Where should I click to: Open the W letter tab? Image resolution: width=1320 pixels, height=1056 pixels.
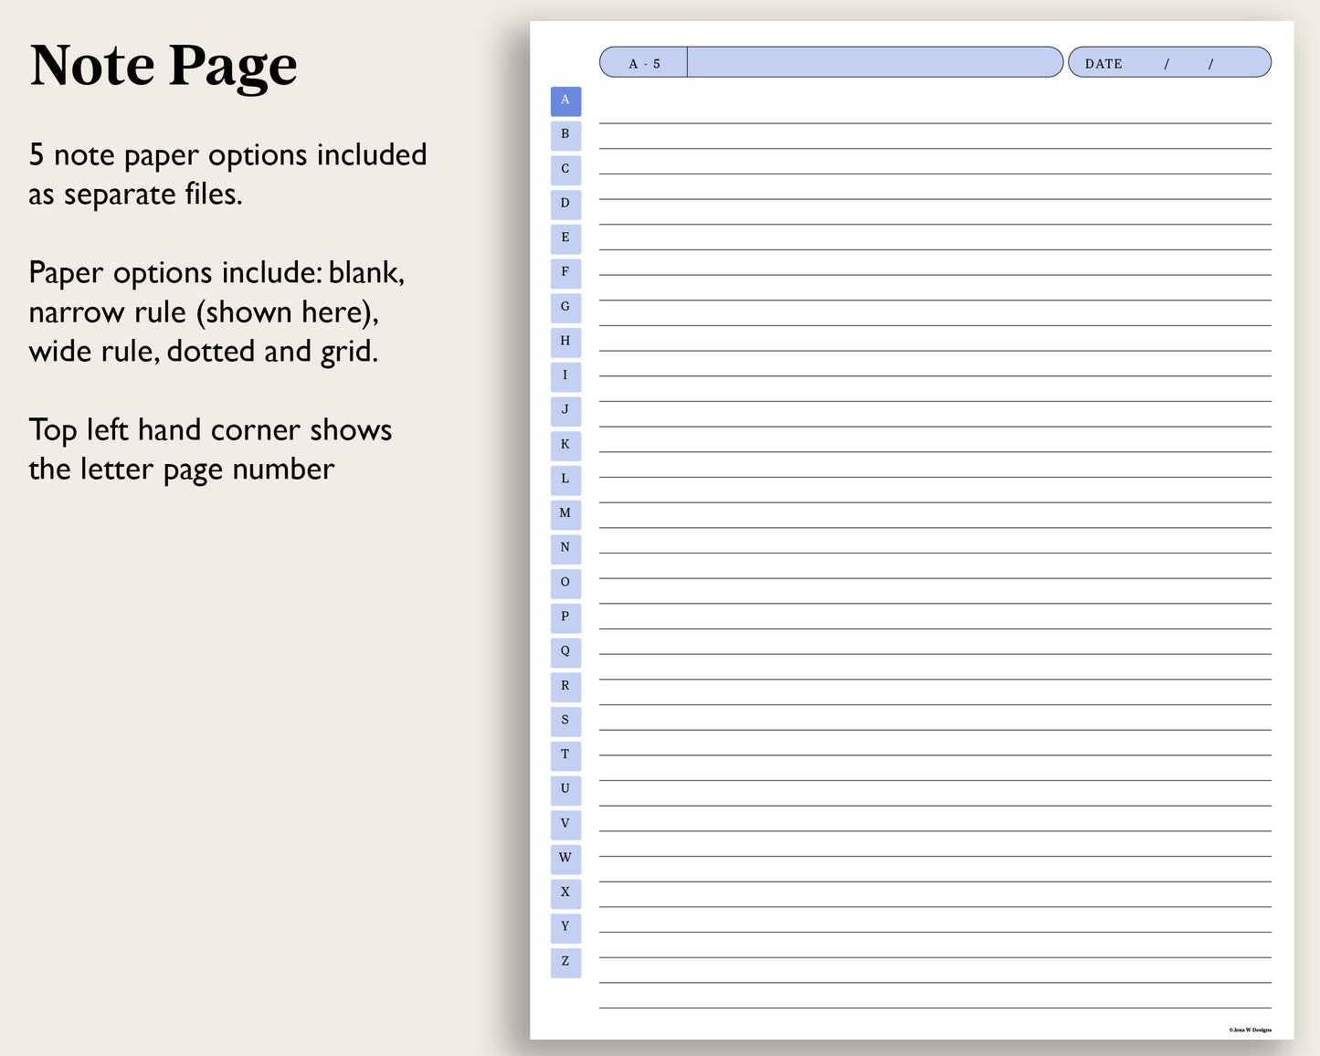pyautogui.click(x=565, y=859)
